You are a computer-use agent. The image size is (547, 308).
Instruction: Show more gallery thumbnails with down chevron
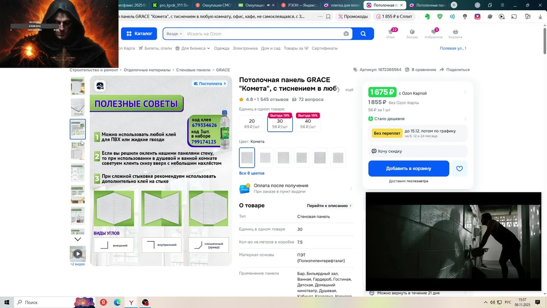78,239
